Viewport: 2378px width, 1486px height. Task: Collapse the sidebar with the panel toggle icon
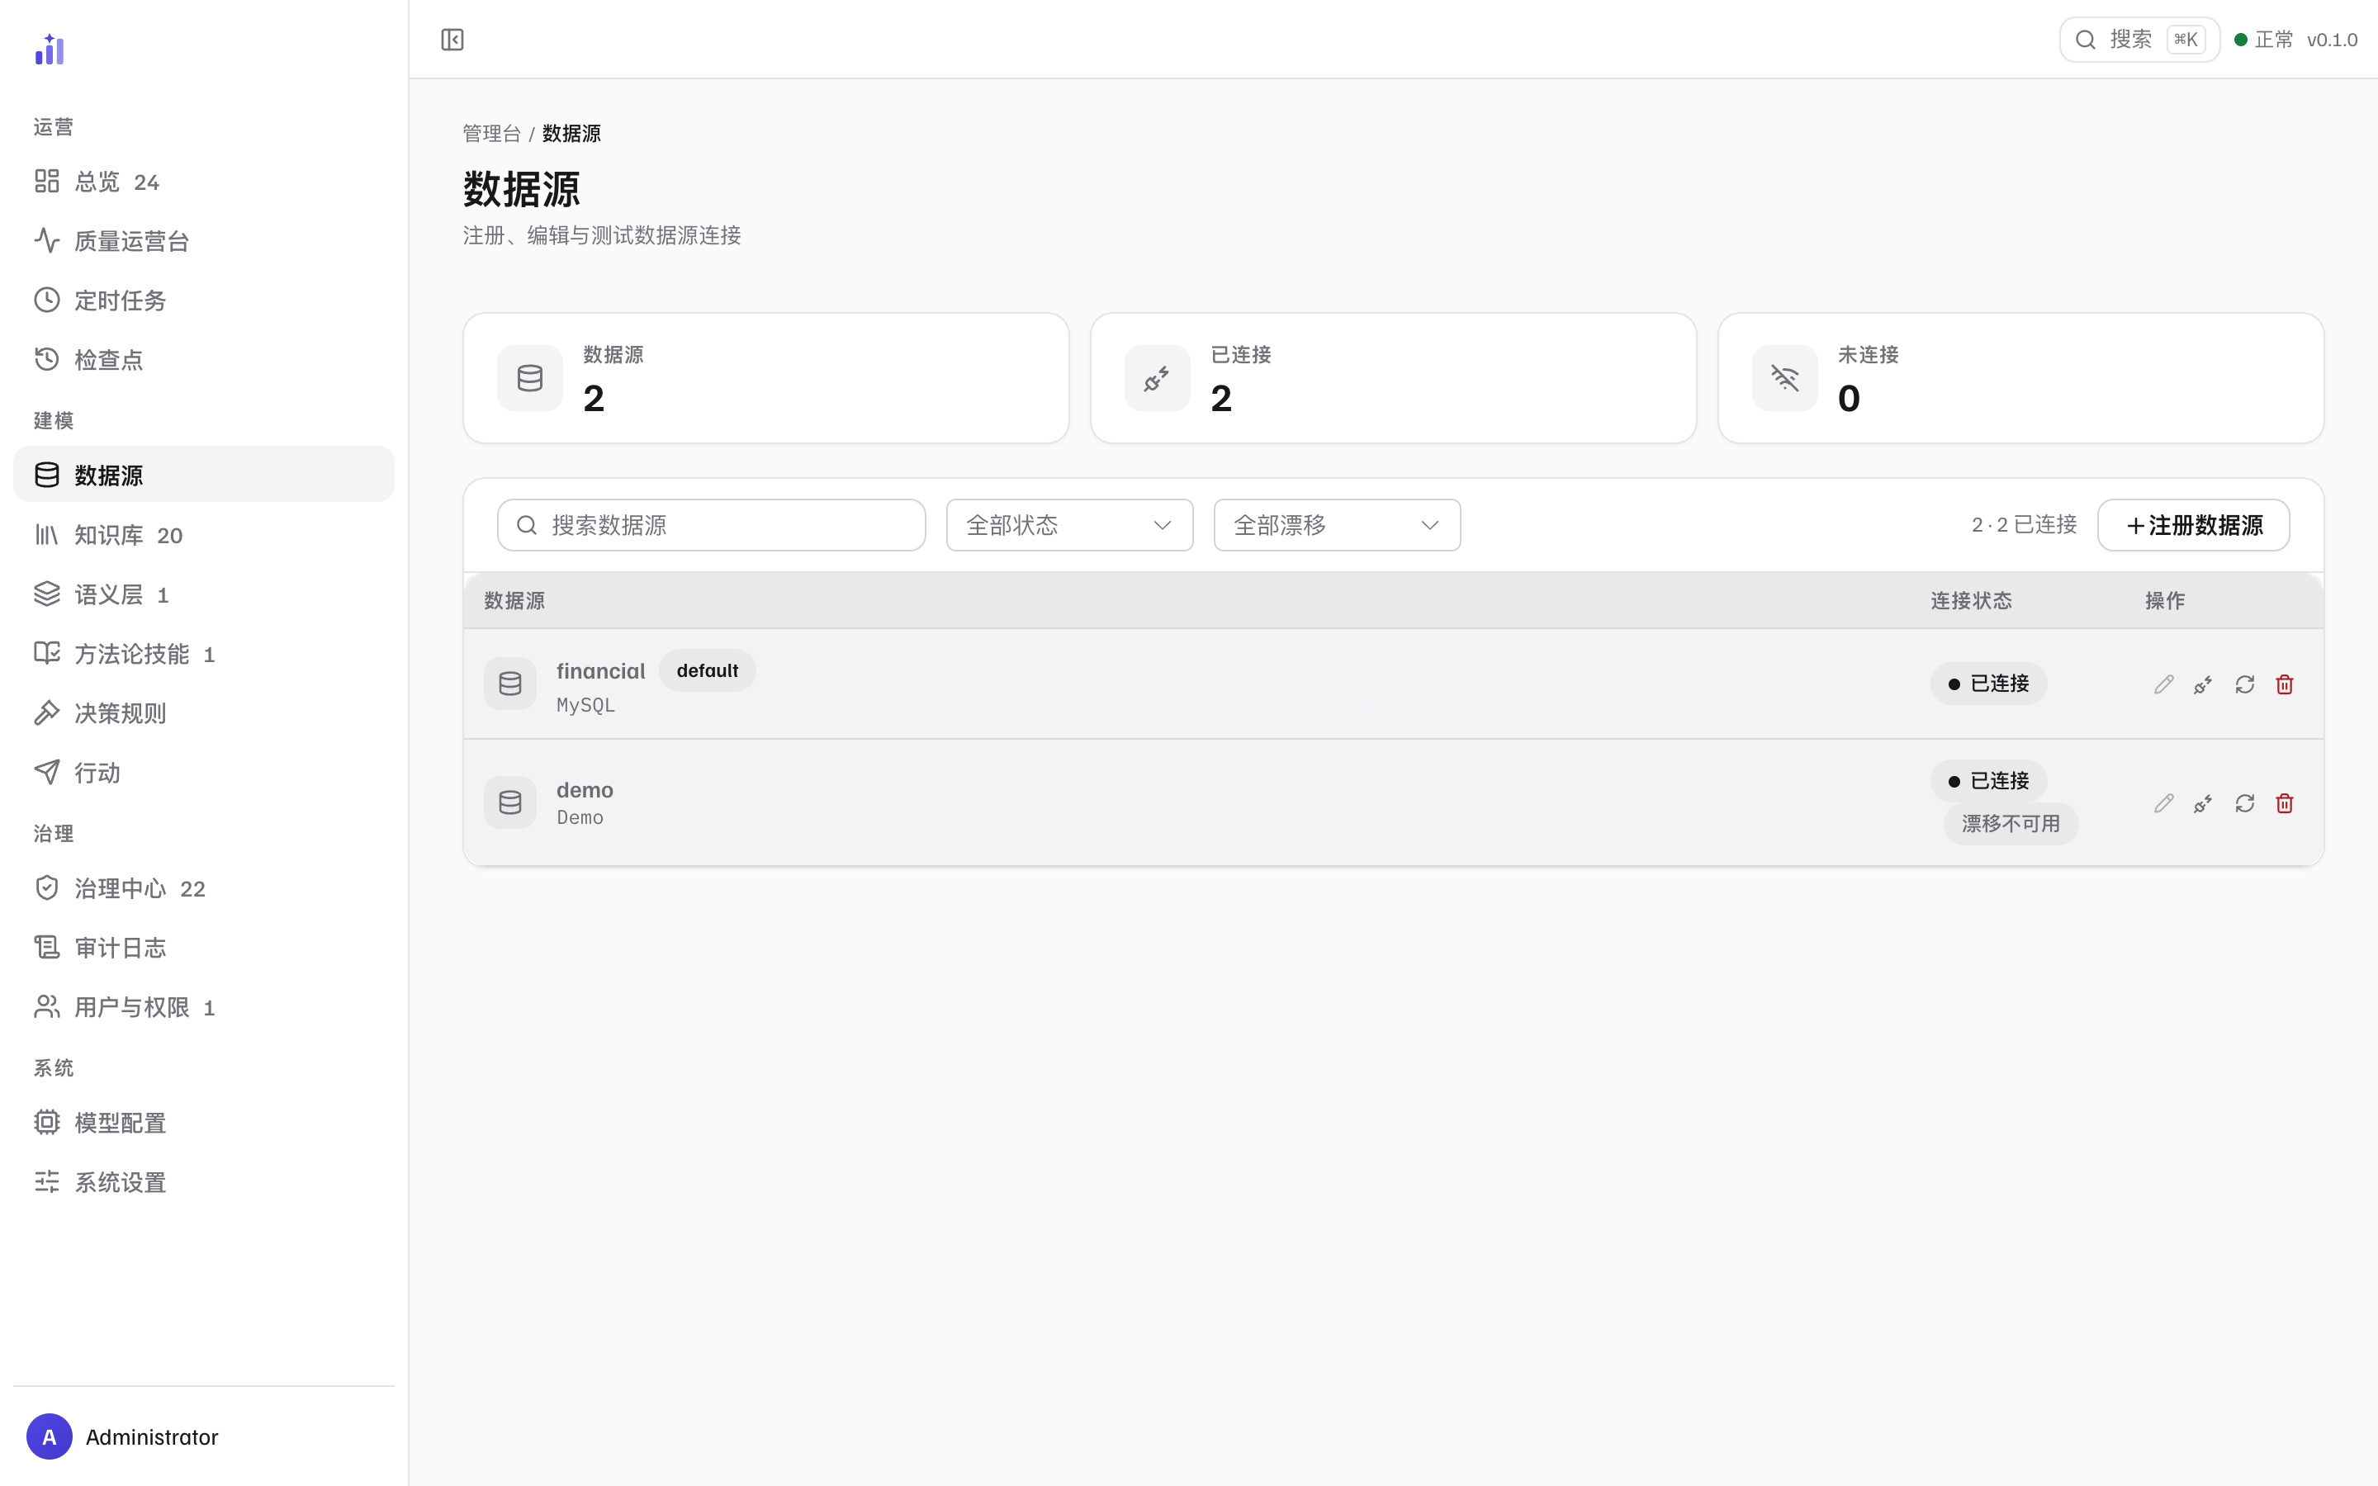click(x=452, y=40)
